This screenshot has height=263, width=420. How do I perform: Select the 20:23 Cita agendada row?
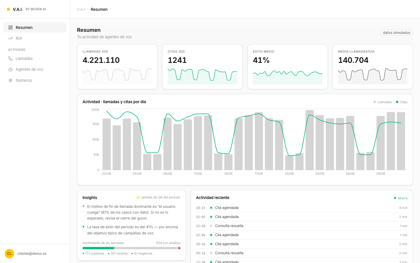coord(302,208)
